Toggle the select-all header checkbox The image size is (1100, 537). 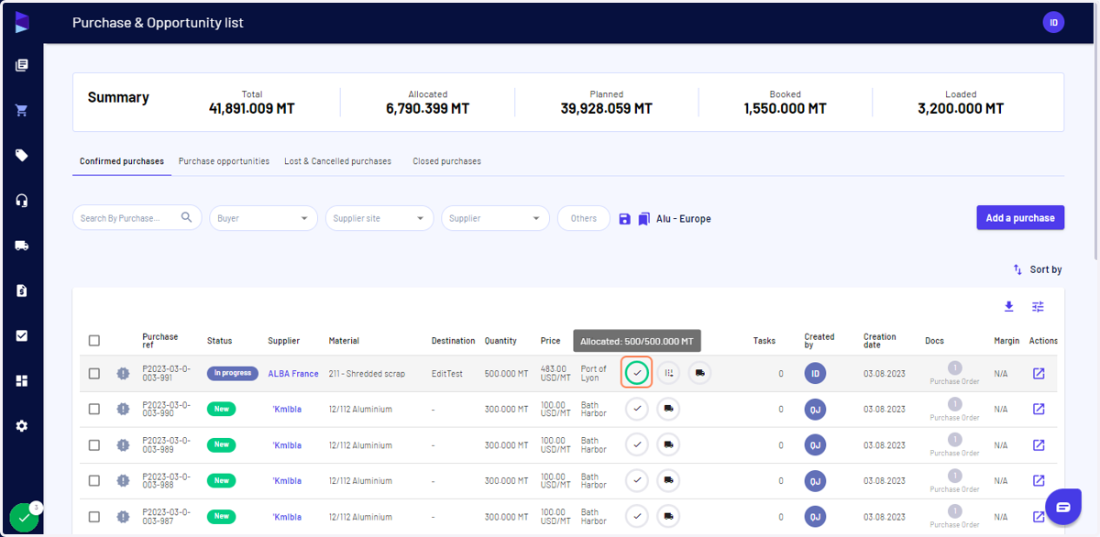tap(94, 341)
